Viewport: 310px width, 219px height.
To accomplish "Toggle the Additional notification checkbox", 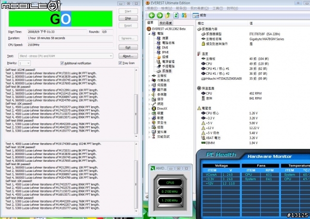I will pos(62,63).
